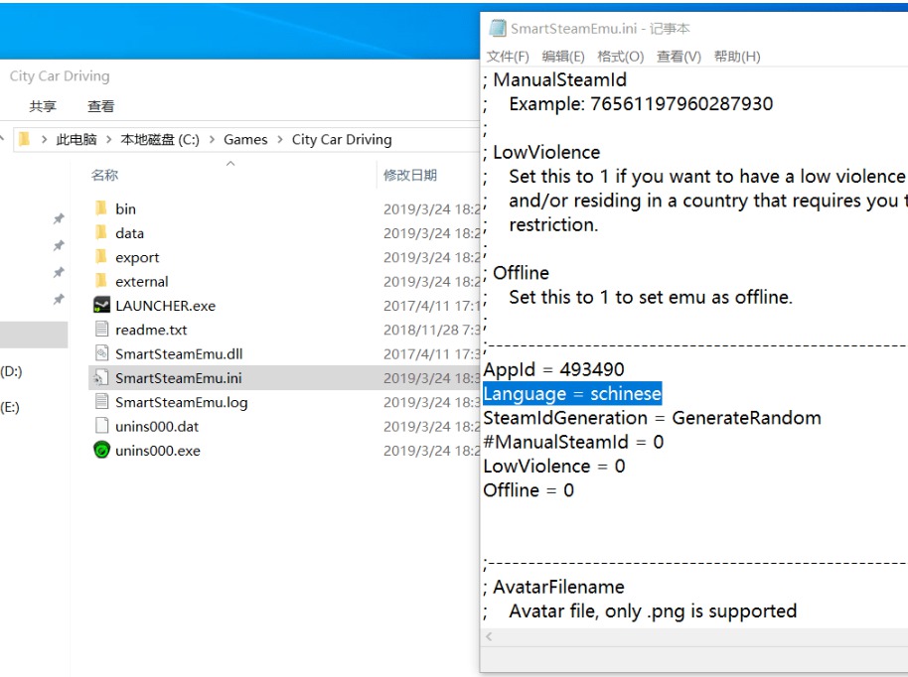The height and width of the screenshot is (677, 908).
Task: Click the left arrow of Notepad's horizontal scrollbar
Action: (490, 636)
